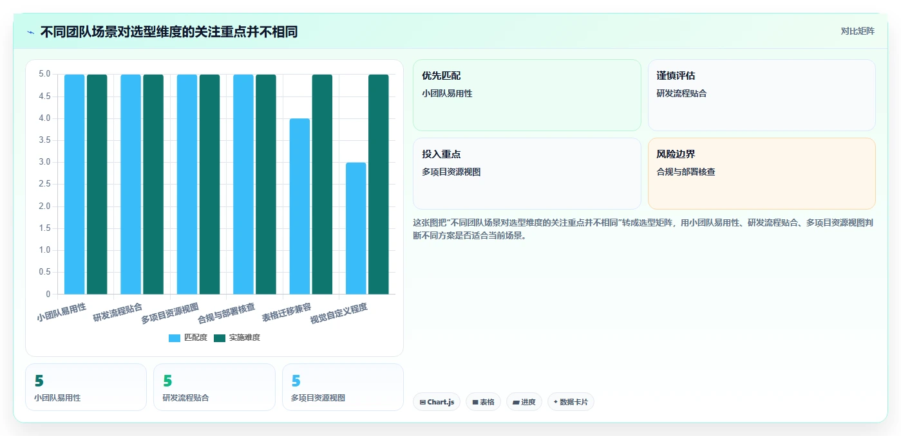The image size is (901, 436).
Task: Click the blue 匹配度 bar for 小团队易用性
Action: pos(74,185)
